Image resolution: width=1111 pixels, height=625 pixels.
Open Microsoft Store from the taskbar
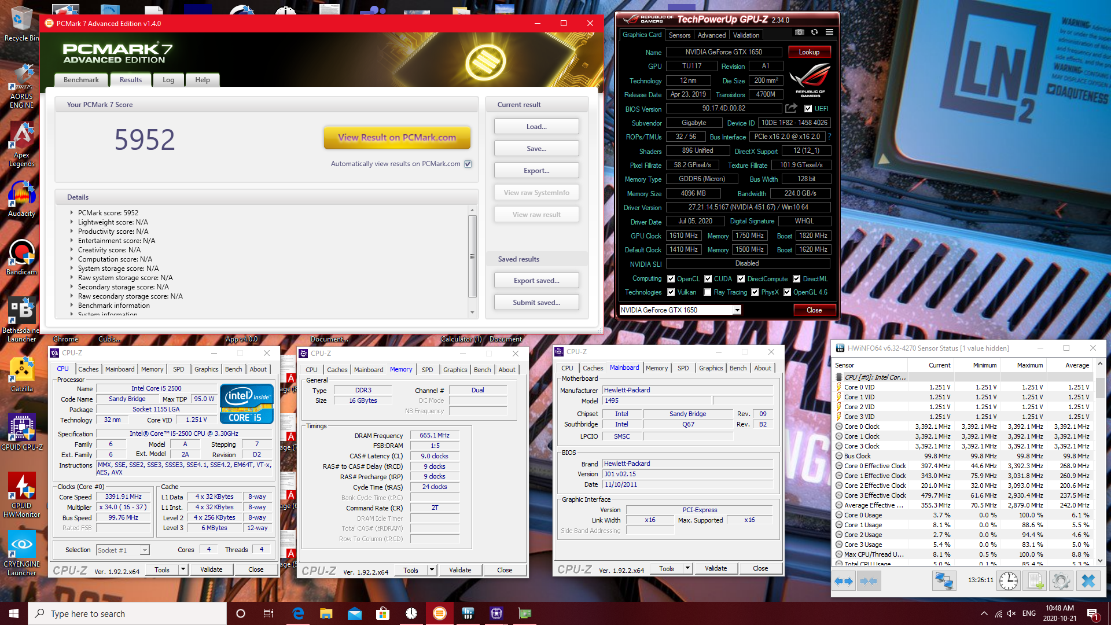(x=382, y=613)
